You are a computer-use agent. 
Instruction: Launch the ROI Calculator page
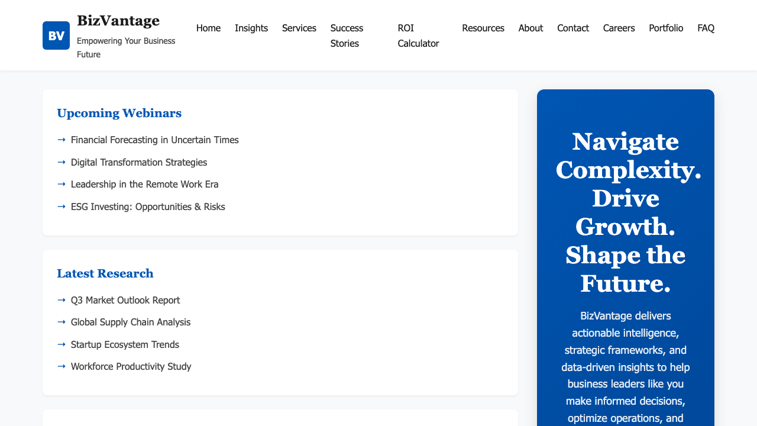point(418,35)
